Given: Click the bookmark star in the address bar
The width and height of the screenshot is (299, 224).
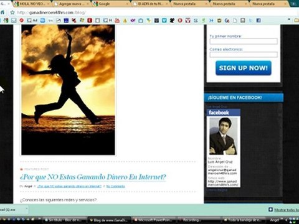Looking at the screenshot, I should click(x=12, y=12).
